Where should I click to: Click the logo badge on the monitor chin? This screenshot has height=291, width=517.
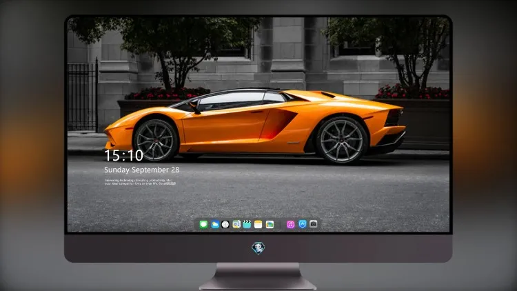pos(258,248)
